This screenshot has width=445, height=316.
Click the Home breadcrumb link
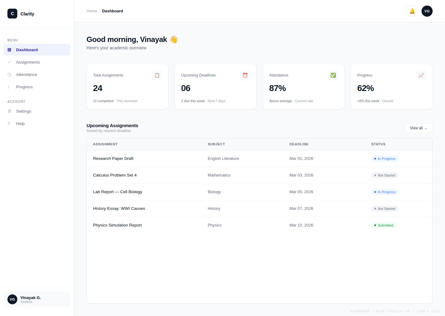pos(92,11)
